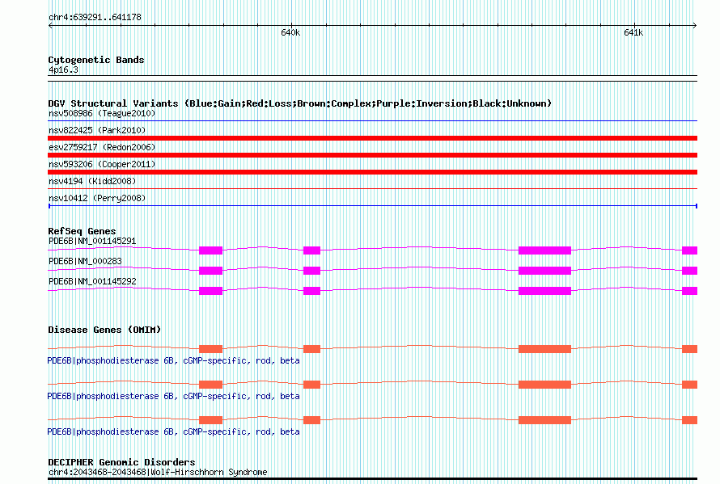Image resolution: width=720 pixels, height=484 pixels.
Task: Click the nsv508986 (Teague2010) label
Action: tap(102, 113)
